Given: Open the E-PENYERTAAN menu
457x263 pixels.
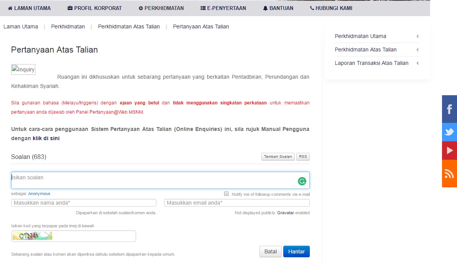Looking at the screenshot, I should click(223, 8).
